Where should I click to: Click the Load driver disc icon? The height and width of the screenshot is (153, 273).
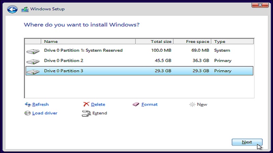coord(27,113)
